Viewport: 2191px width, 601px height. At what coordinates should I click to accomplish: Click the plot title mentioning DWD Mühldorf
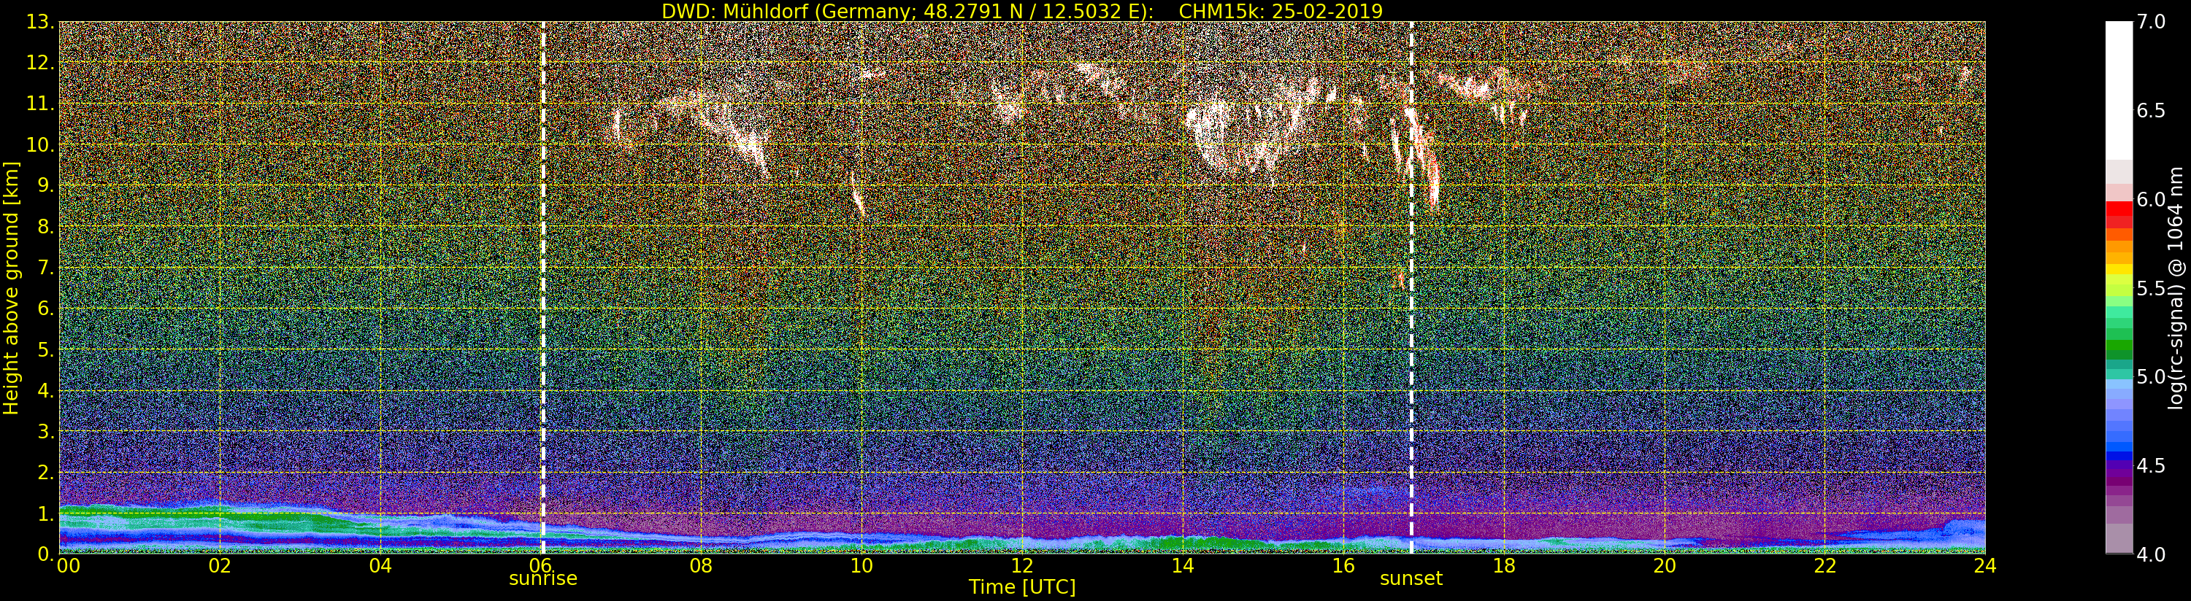click(x=1022, y=11)
